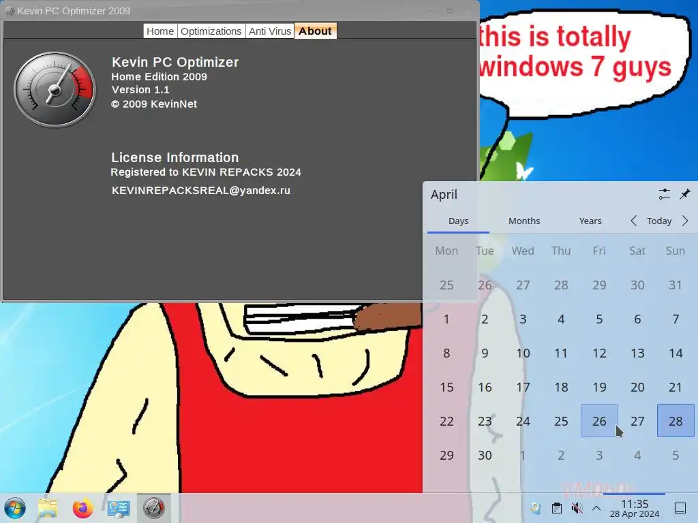Switch calendar to Days view

point(459,221)
